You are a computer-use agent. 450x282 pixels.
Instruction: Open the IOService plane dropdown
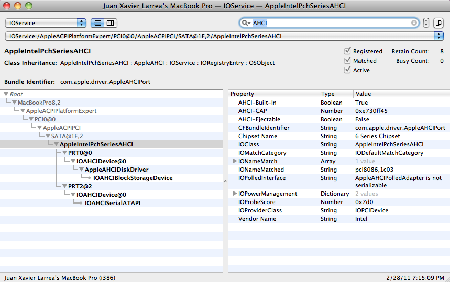46,23
